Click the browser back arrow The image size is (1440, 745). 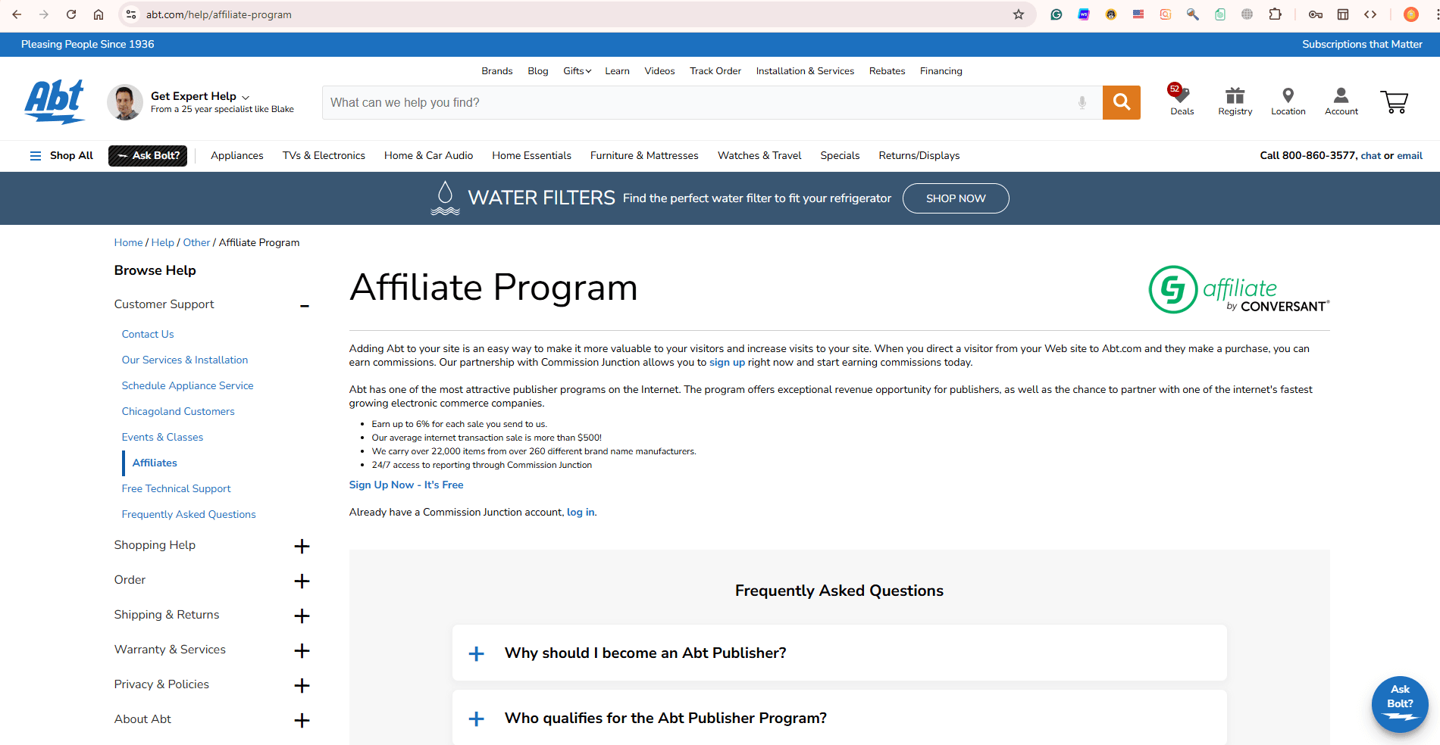[17, 14]
